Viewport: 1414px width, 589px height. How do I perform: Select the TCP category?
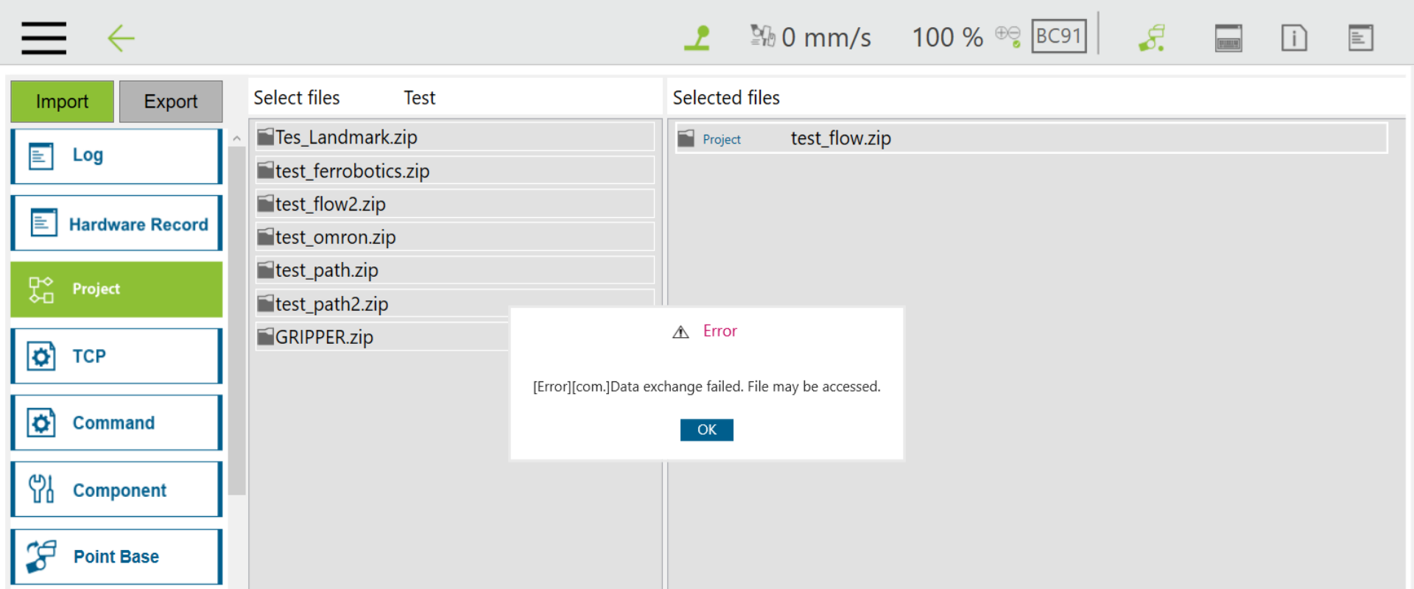coord(116,356)
